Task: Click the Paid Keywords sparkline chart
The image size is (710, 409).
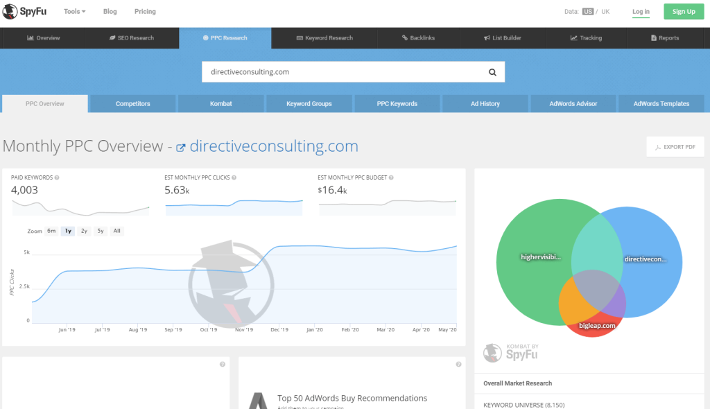Action: click(80, 207)
